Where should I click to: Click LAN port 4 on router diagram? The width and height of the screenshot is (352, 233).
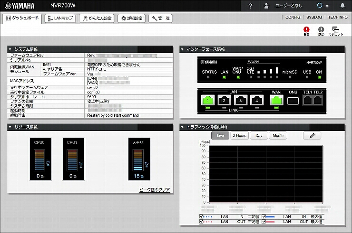(x=257, y=100)
